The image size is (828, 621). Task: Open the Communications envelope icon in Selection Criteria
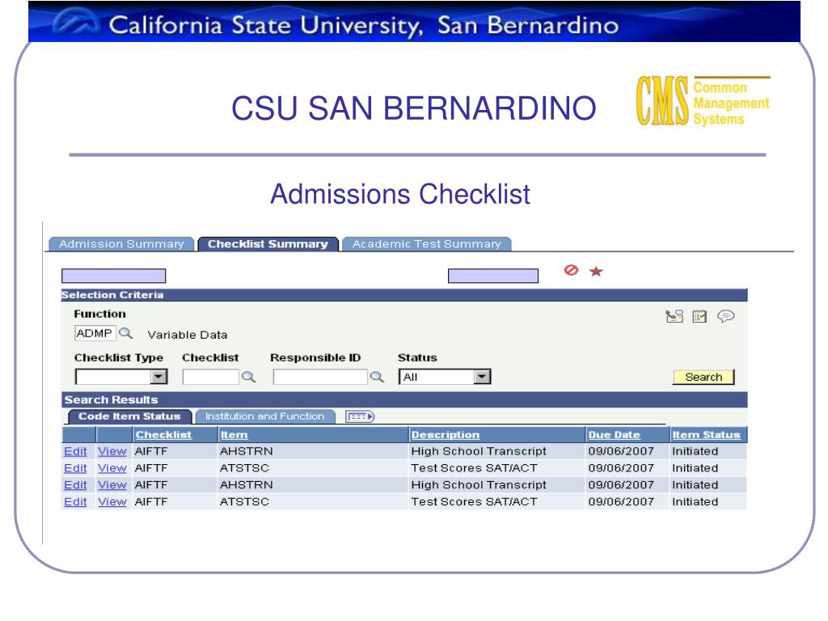[674, 316]
